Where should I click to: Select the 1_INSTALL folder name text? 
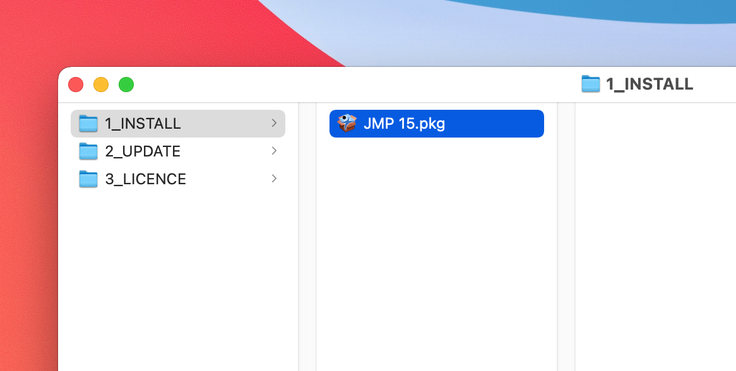[x=143, y=124]
